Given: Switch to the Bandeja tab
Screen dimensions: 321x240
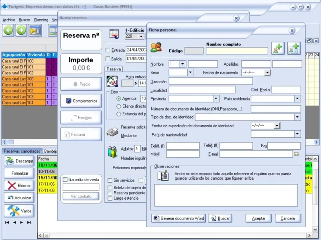Looking at the screenshot, I should click(x=50, y=151).
